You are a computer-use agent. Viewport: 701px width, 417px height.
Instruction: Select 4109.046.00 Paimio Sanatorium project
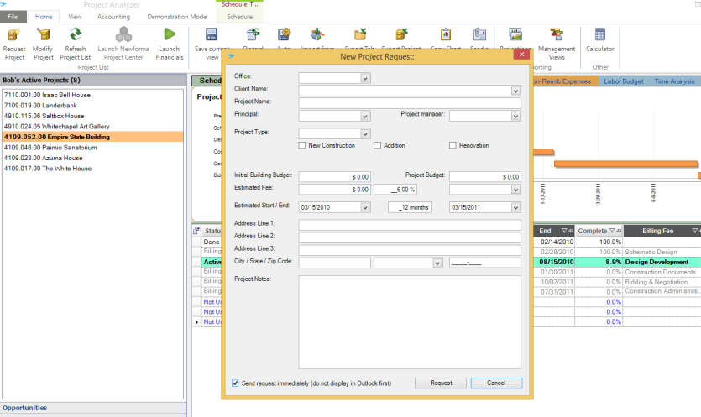click(92, 148)
